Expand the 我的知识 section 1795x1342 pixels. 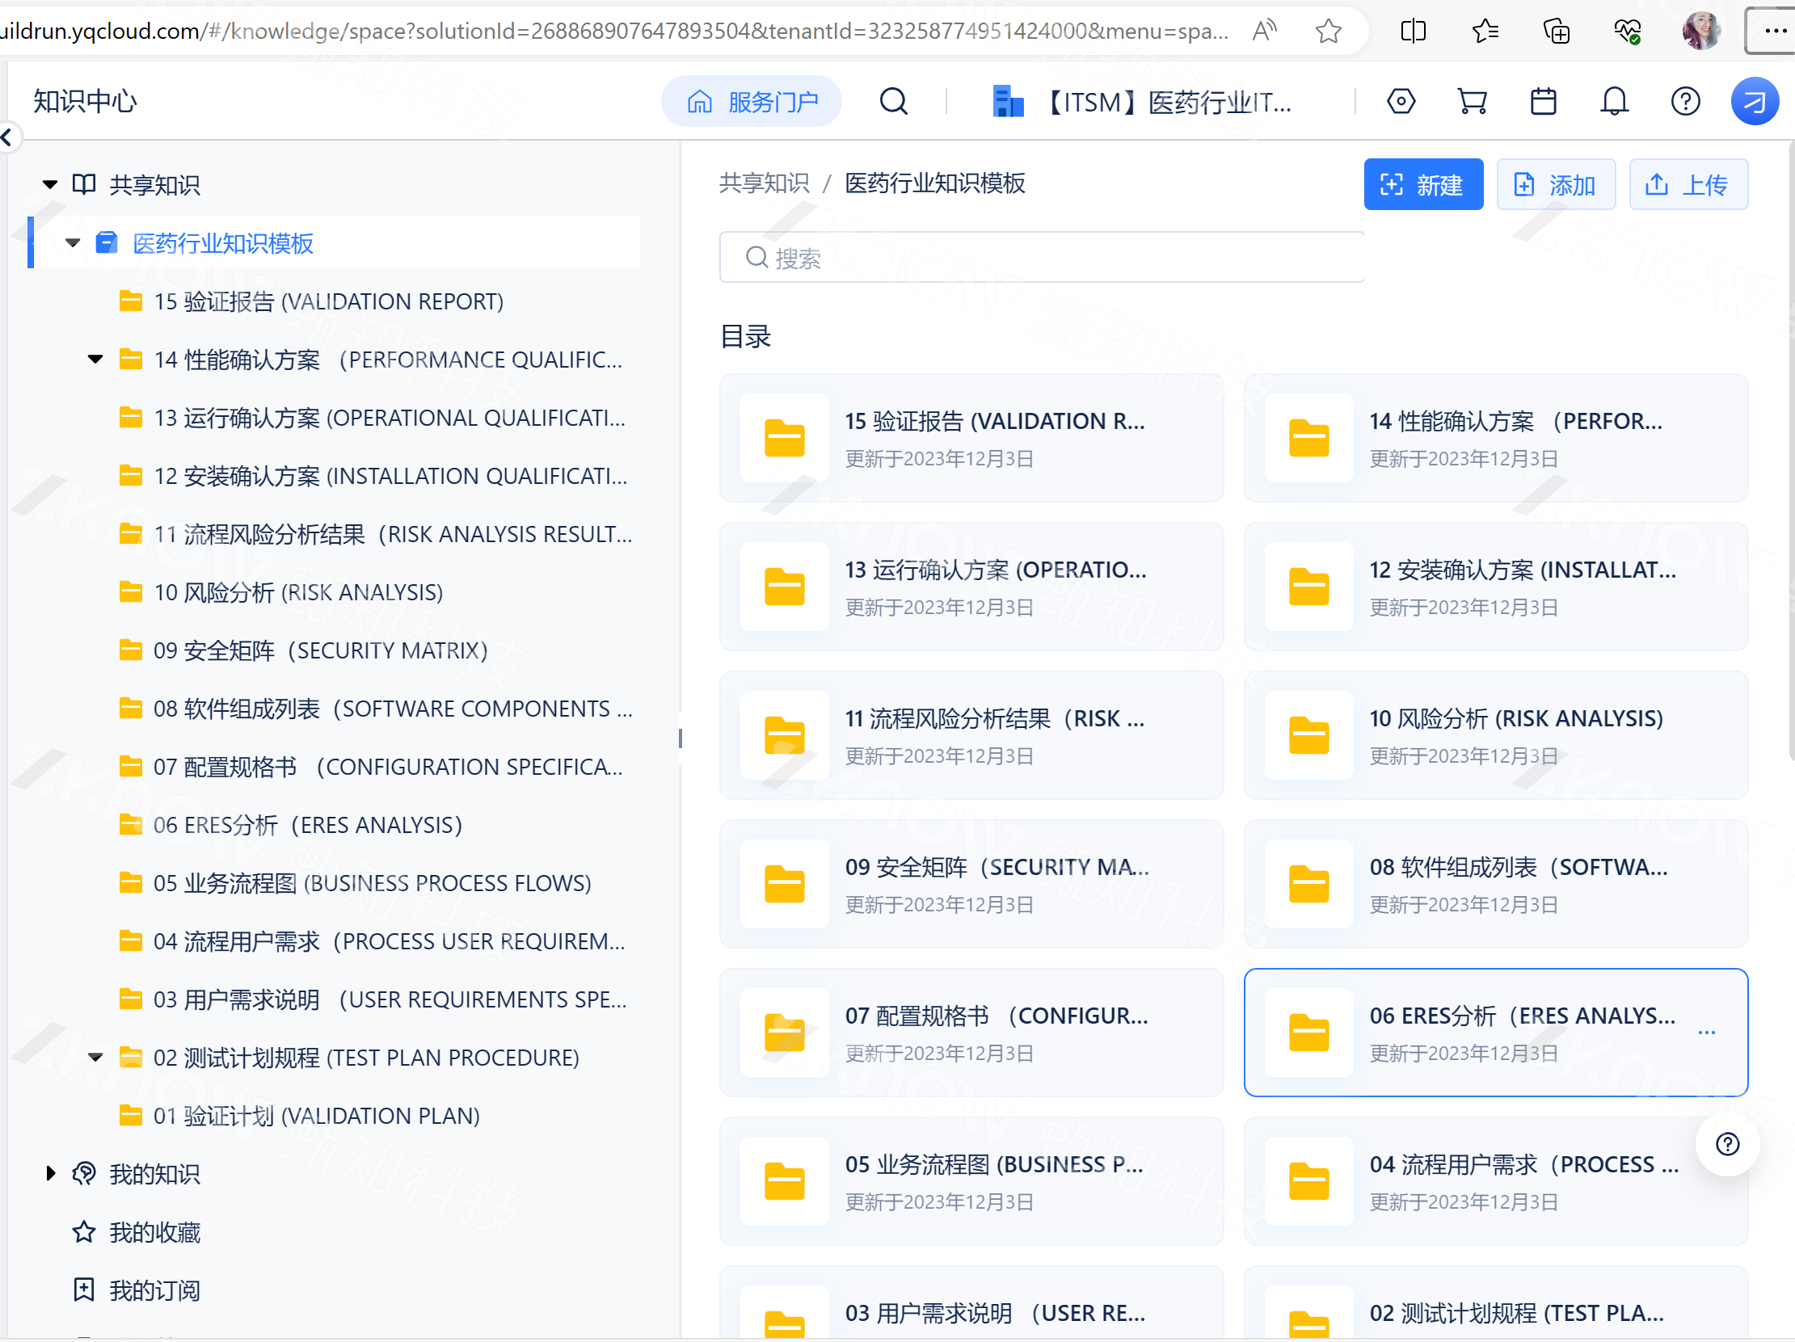(x=50, y=1173)
